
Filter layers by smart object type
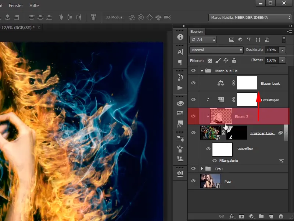click(267, 39)
